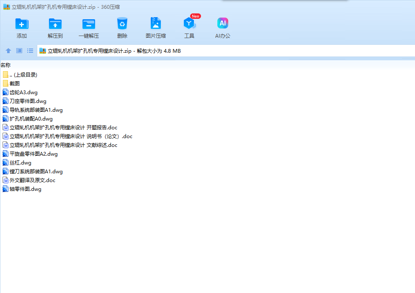Click the 添加 (Add) toolbar icon
Image resolution: width=415 pixels, height=293 pixels.
[22, 23]
